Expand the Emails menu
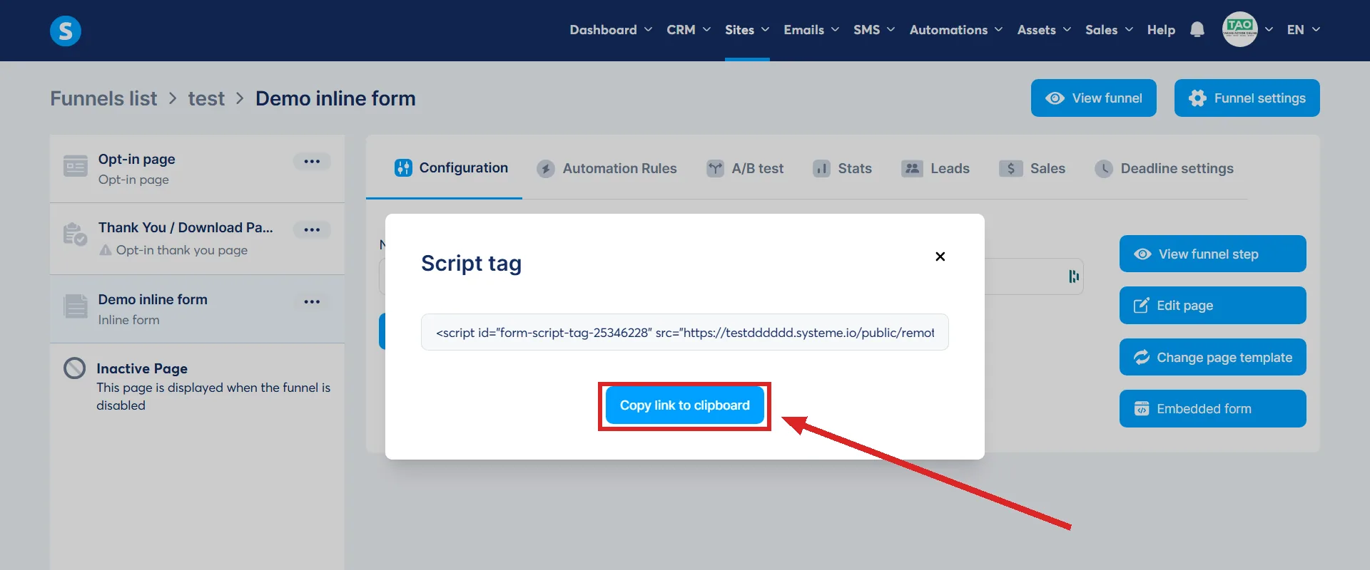1370x570 pixels. coord(811,30)
